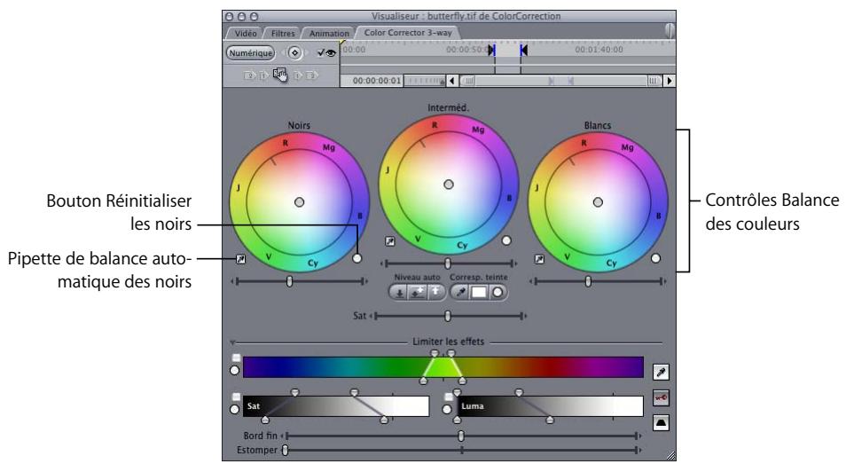Click the clip Out point marker on the ruler

pos(523,51)
